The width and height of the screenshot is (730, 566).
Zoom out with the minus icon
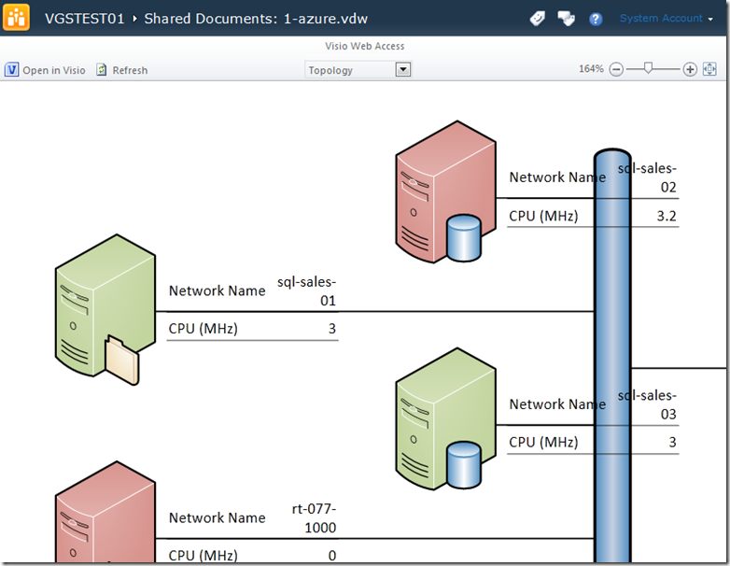coord(616,69)
